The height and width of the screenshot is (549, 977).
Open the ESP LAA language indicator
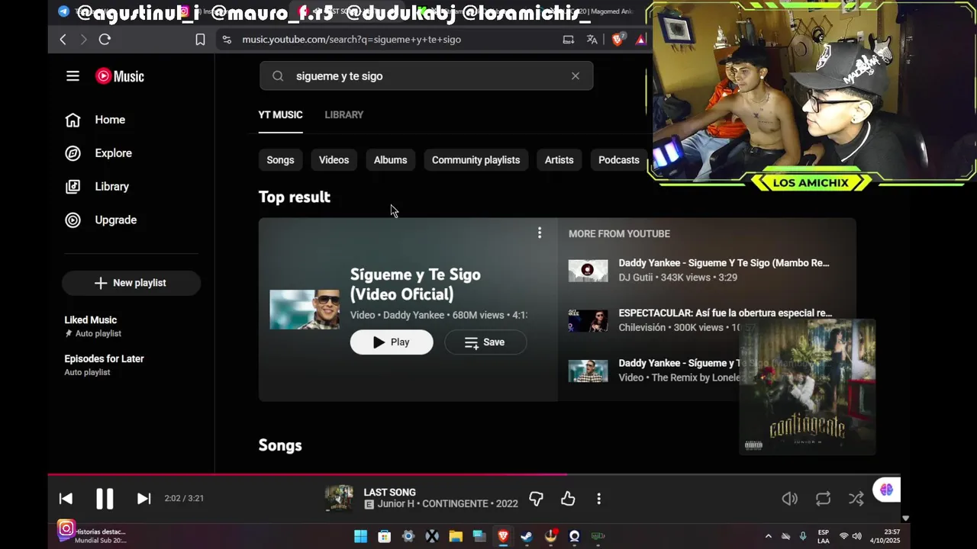click(824, 536)
